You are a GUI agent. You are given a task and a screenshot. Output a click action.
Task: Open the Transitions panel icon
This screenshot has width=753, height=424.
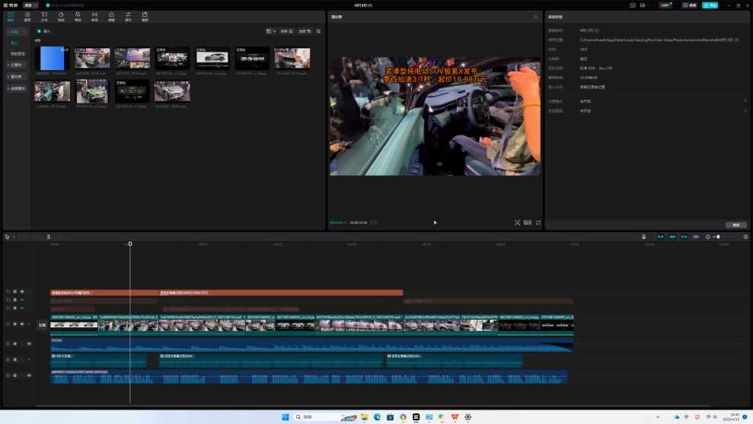(94, 16)
